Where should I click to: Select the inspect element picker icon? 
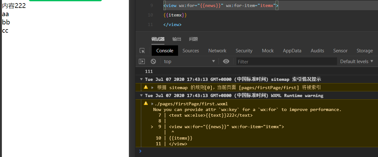142,51
